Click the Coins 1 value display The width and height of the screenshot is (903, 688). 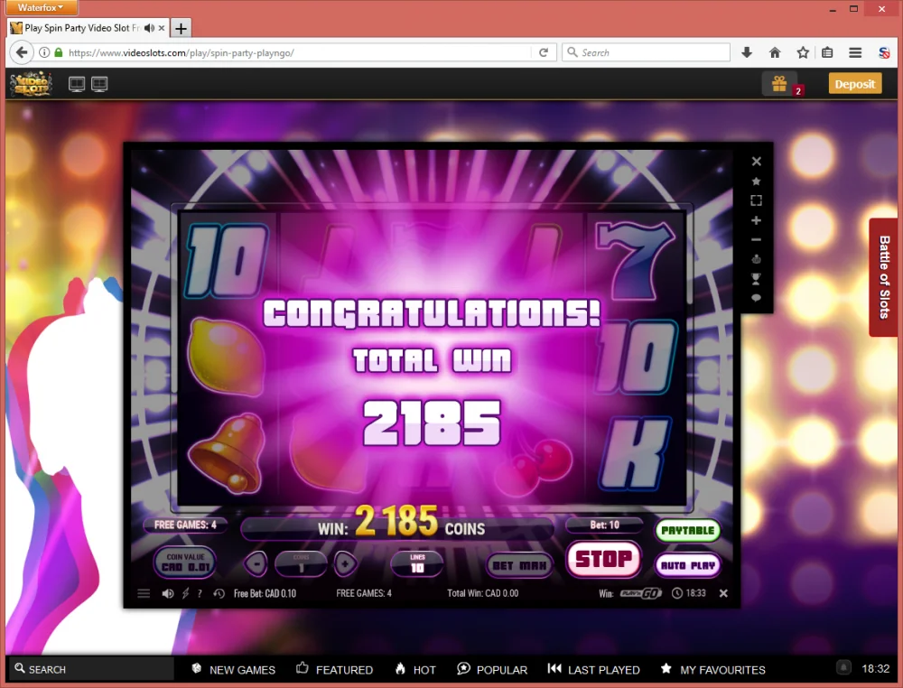[301, 563]
